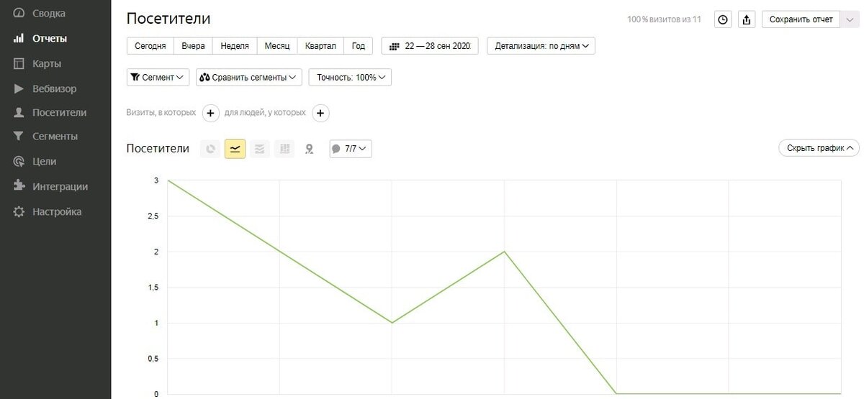Click the Сегменты funnel icon in sidebar
The width and height of the screenshot is (864, 399).
pos(19,136)
